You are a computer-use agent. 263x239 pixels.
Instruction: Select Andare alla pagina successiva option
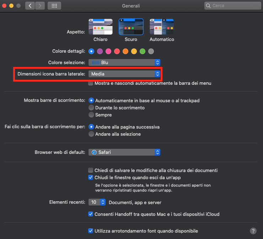91,127
